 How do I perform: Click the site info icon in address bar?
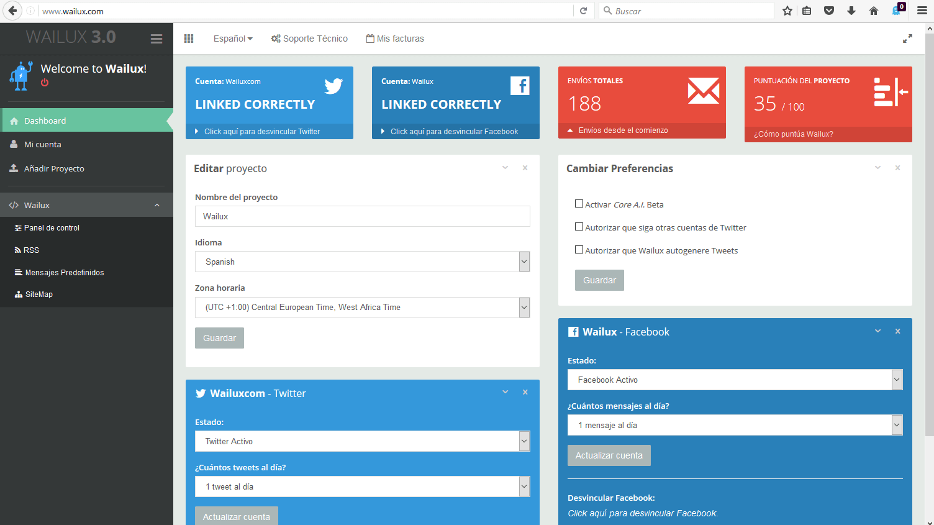click(30, 11)
